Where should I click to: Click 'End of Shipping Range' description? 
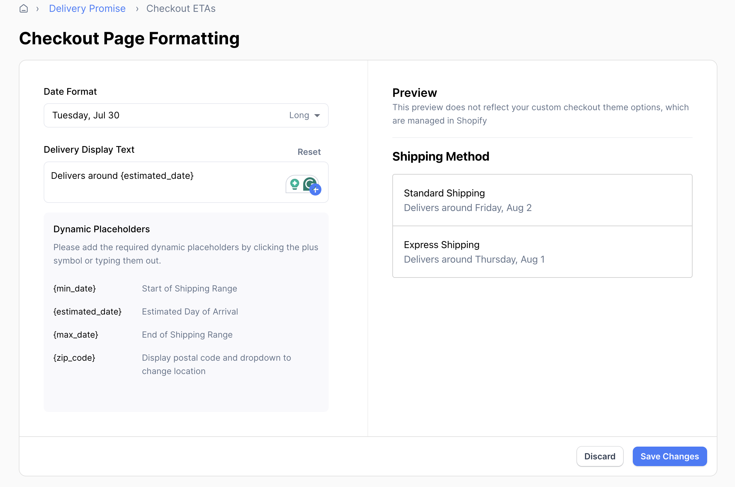click(187, 335)
